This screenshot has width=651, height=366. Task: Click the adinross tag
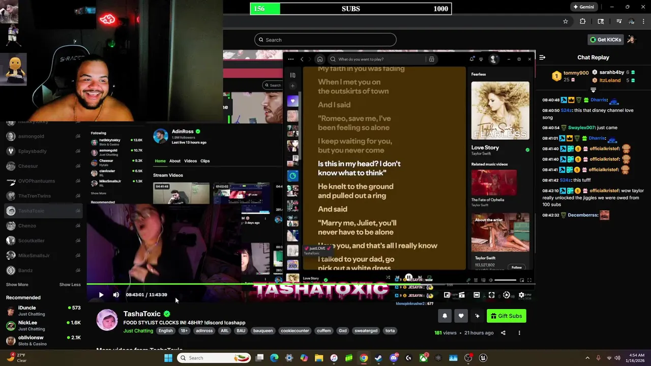coord(204,331)
